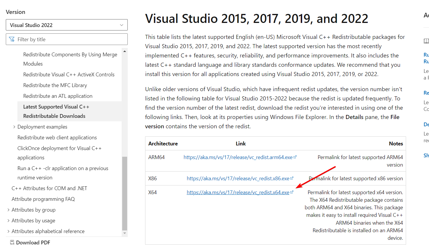Click the sidebar scroll up arrow
Image resolution: width=429 pixels, height=247 pixels.
[125, 51]
